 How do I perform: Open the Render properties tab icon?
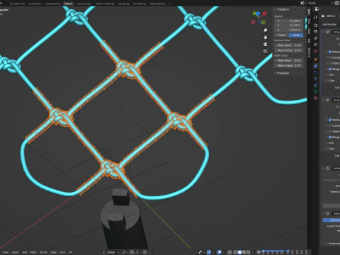(x=316, y=25)
